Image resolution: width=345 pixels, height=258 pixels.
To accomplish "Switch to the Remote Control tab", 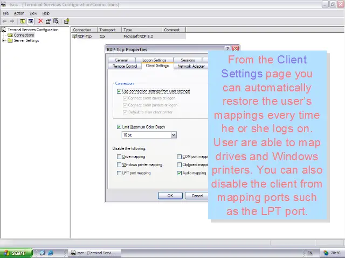I will point(125,66).
